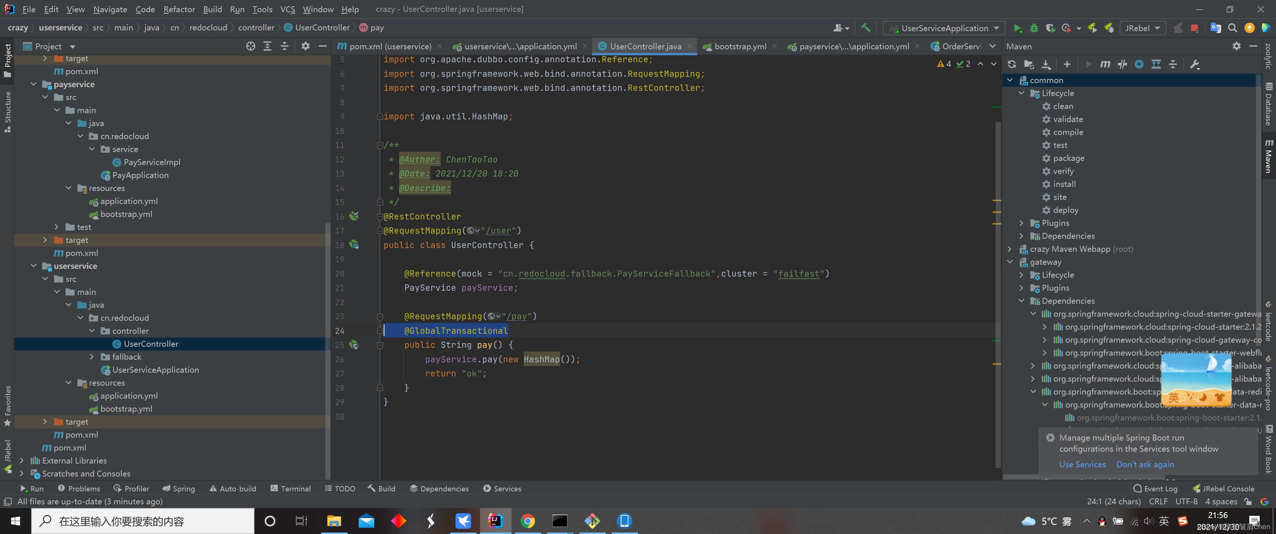Click the Select Opened File crosshair icon
1276x534 pixels.
pos(251,46)
